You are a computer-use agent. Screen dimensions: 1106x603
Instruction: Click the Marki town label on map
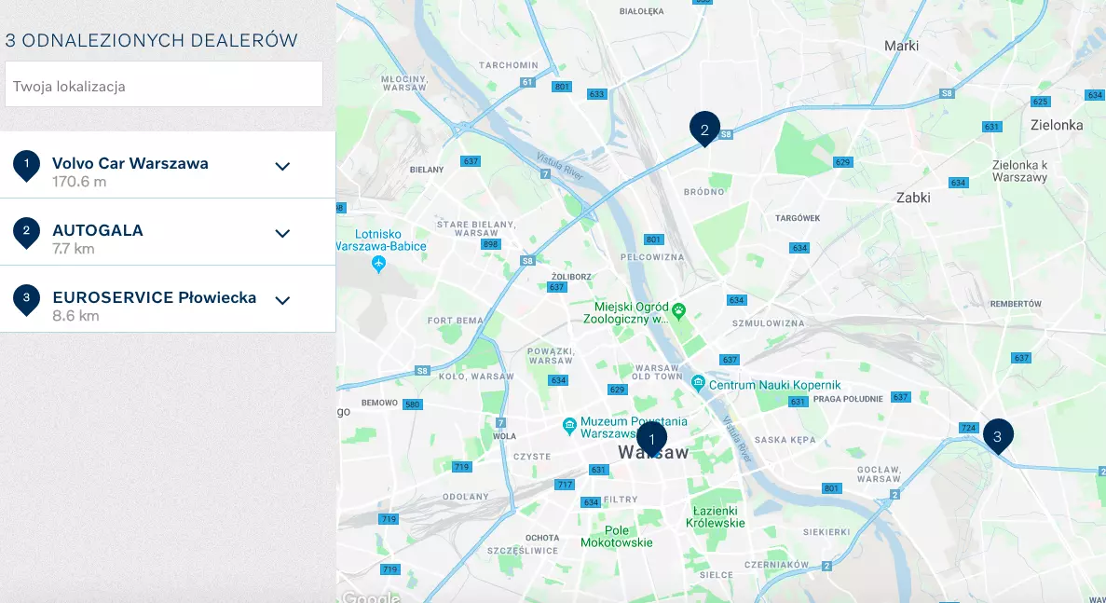pyautogui.click(x=901, y=46)
